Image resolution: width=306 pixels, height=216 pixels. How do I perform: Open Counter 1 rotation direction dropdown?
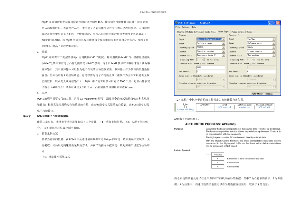[223, 87]
